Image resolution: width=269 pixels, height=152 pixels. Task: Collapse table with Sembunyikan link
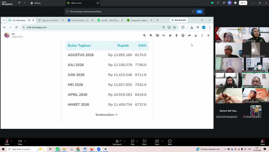point(106,115)
